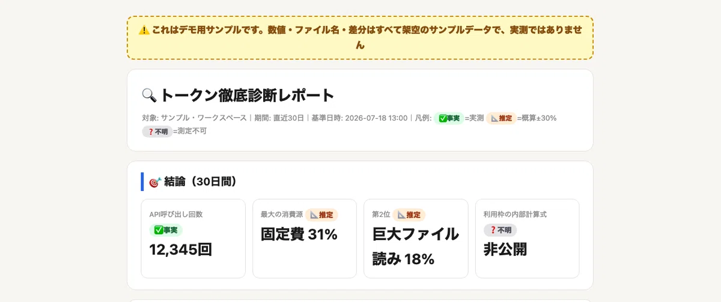
Task: Click the yellow demo sample warning banner
Action: pos(360,38)
